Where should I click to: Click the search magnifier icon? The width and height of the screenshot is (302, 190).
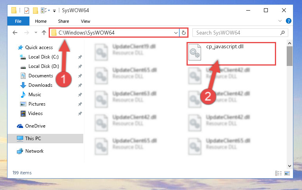282,33
